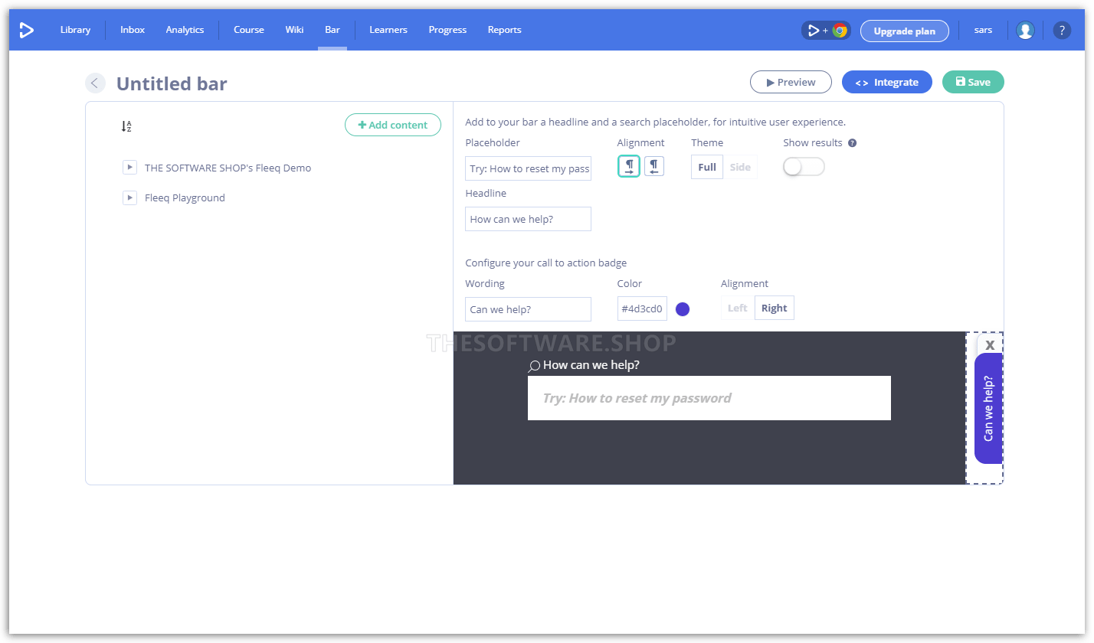This screenshot has height=643, width=1094.
Task: Expand the Fleeq Playground item
Action: coord(129,197)
